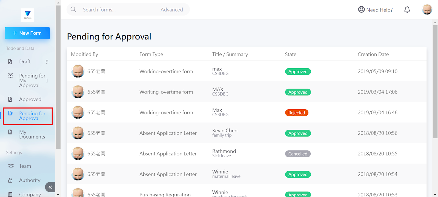Open Company settings menu item

click(30, 194)
